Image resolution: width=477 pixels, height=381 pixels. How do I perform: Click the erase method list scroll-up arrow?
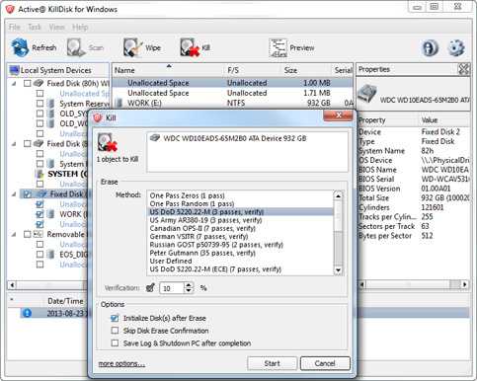tap(338, 196)
